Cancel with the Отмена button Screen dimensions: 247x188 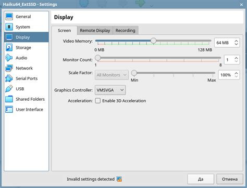coord(230,179)
